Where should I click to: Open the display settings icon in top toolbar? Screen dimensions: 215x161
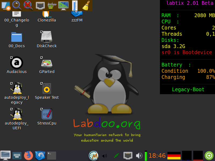coord(6,6)
